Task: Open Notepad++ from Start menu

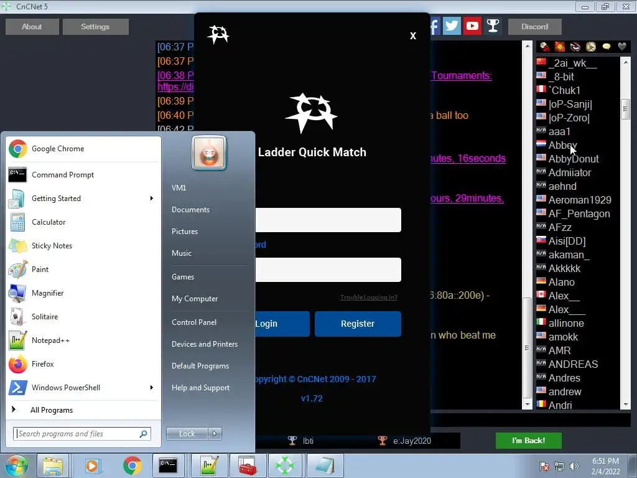Action: [x=83, y=340]
